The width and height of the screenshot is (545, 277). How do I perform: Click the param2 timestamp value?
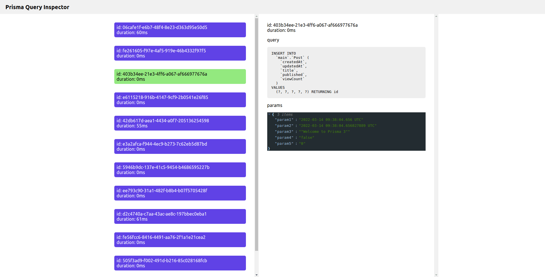tap(337, 126)
